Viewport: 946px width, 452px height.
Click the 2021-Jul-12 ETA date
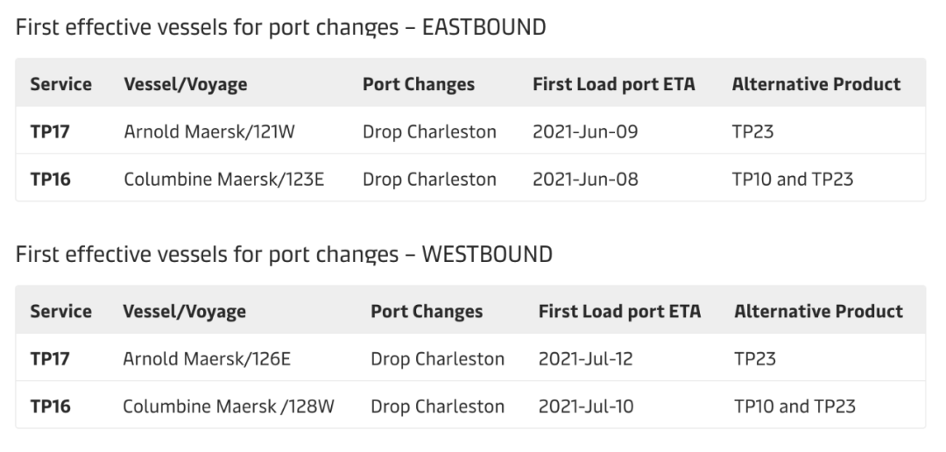point(586,358)
